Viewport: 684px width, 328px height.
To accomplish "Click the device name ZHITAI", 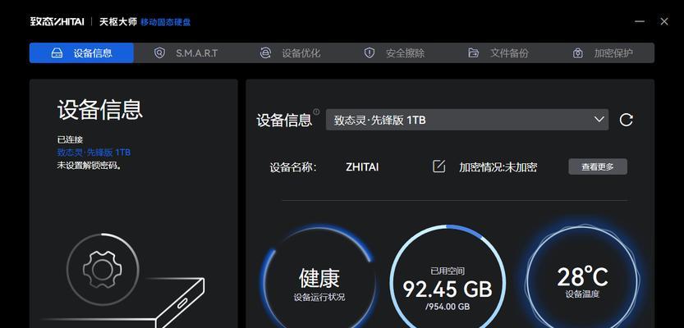I will click(x=362, y=166).
